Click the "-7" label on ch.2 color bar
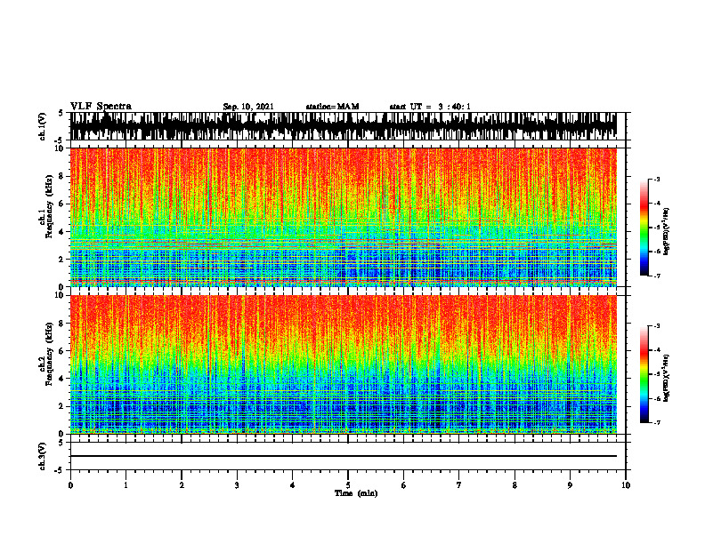 pos(657,422)
